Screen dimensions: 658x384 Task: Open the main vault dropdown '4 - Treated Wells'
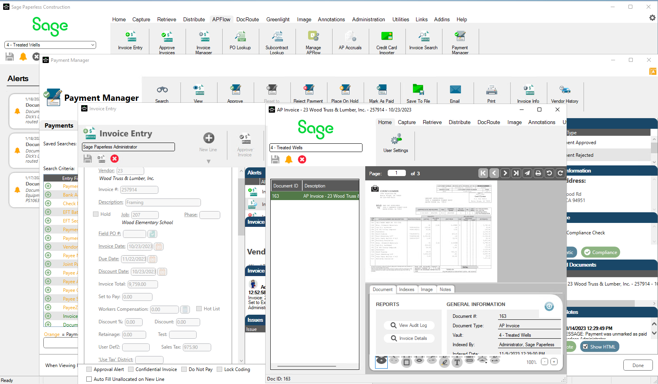click(50, 45)
